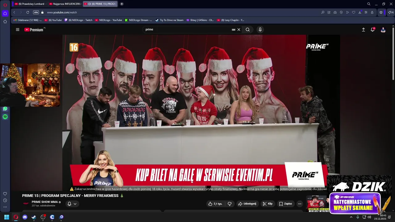
Task: Open sidebar heart pinboards icon
Action: click(5, 194)
